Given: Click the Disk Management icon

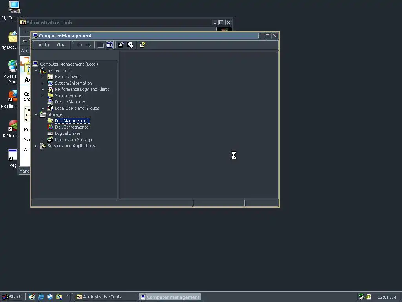Looking at the screenshot, I should pos(50,121).
